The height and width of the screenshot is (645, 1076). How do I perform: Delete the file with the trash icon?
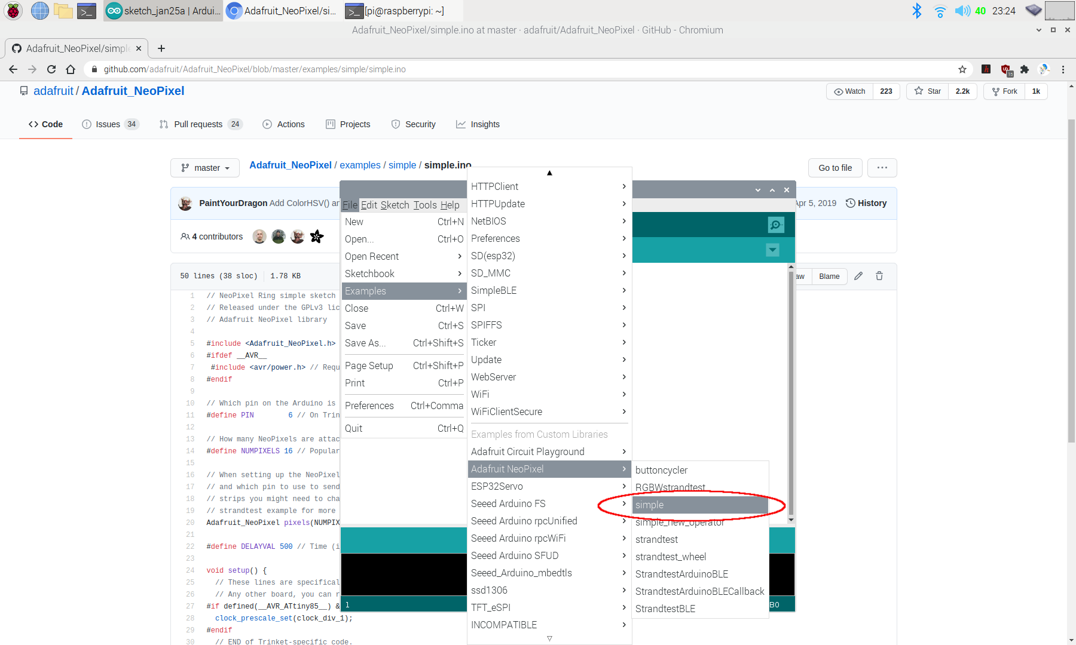(x=879, y=276)
